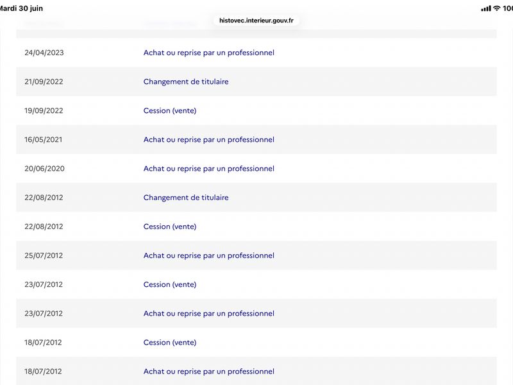Open the 20/06/2020 Achat ou reprise entry
This screenshot has width=513, height=385.
point(256,169)
